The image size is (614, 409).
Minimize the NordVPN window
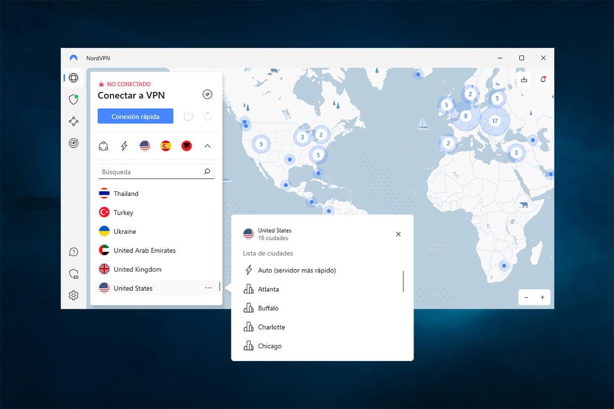(x=499, y=58)
